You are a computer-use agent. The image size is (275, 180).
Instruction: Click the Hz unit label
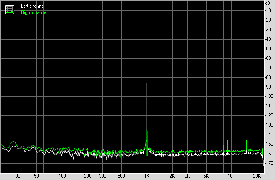[x=267, y=176]
